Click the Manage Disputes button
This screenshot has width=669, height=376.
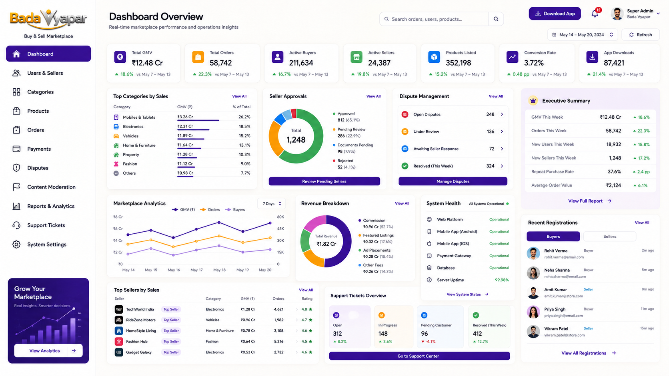(x=453, y=181)
